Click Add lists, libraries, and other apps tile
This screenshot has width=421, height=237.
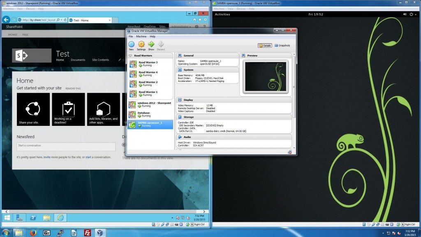click(104, 109)
